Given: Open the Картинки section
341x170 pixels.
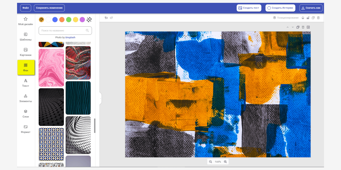Looking at the screenshot, I should tap(26, 52).
